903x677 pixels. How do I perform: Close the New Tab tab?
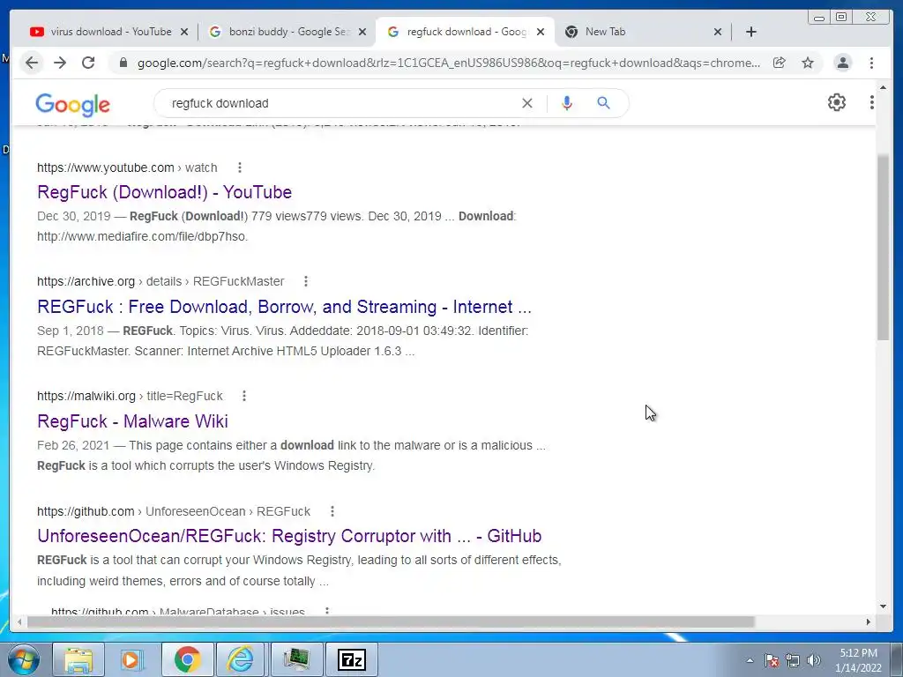coord(718,32)
